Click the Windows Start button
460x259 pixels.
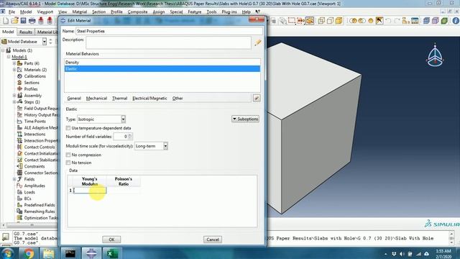(7, 253)
